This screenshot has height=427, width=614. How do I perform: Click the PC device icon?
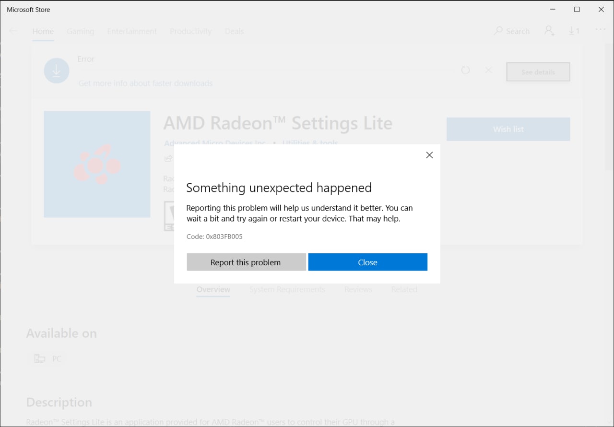click(40, 358)
